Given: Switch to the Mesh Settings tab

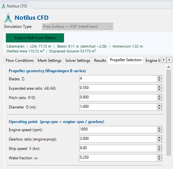Looking at the screenshot, I should coord(49,61).
